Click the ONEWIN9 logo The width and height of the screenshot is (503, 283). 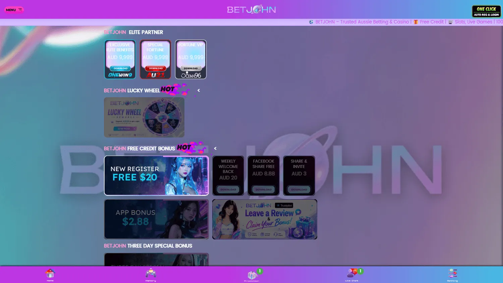120,75
